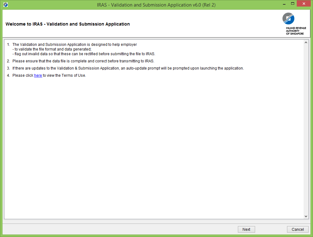Close the IRAS application window
The width and height of the screenshot is (313, 237).
coord(304,3)
